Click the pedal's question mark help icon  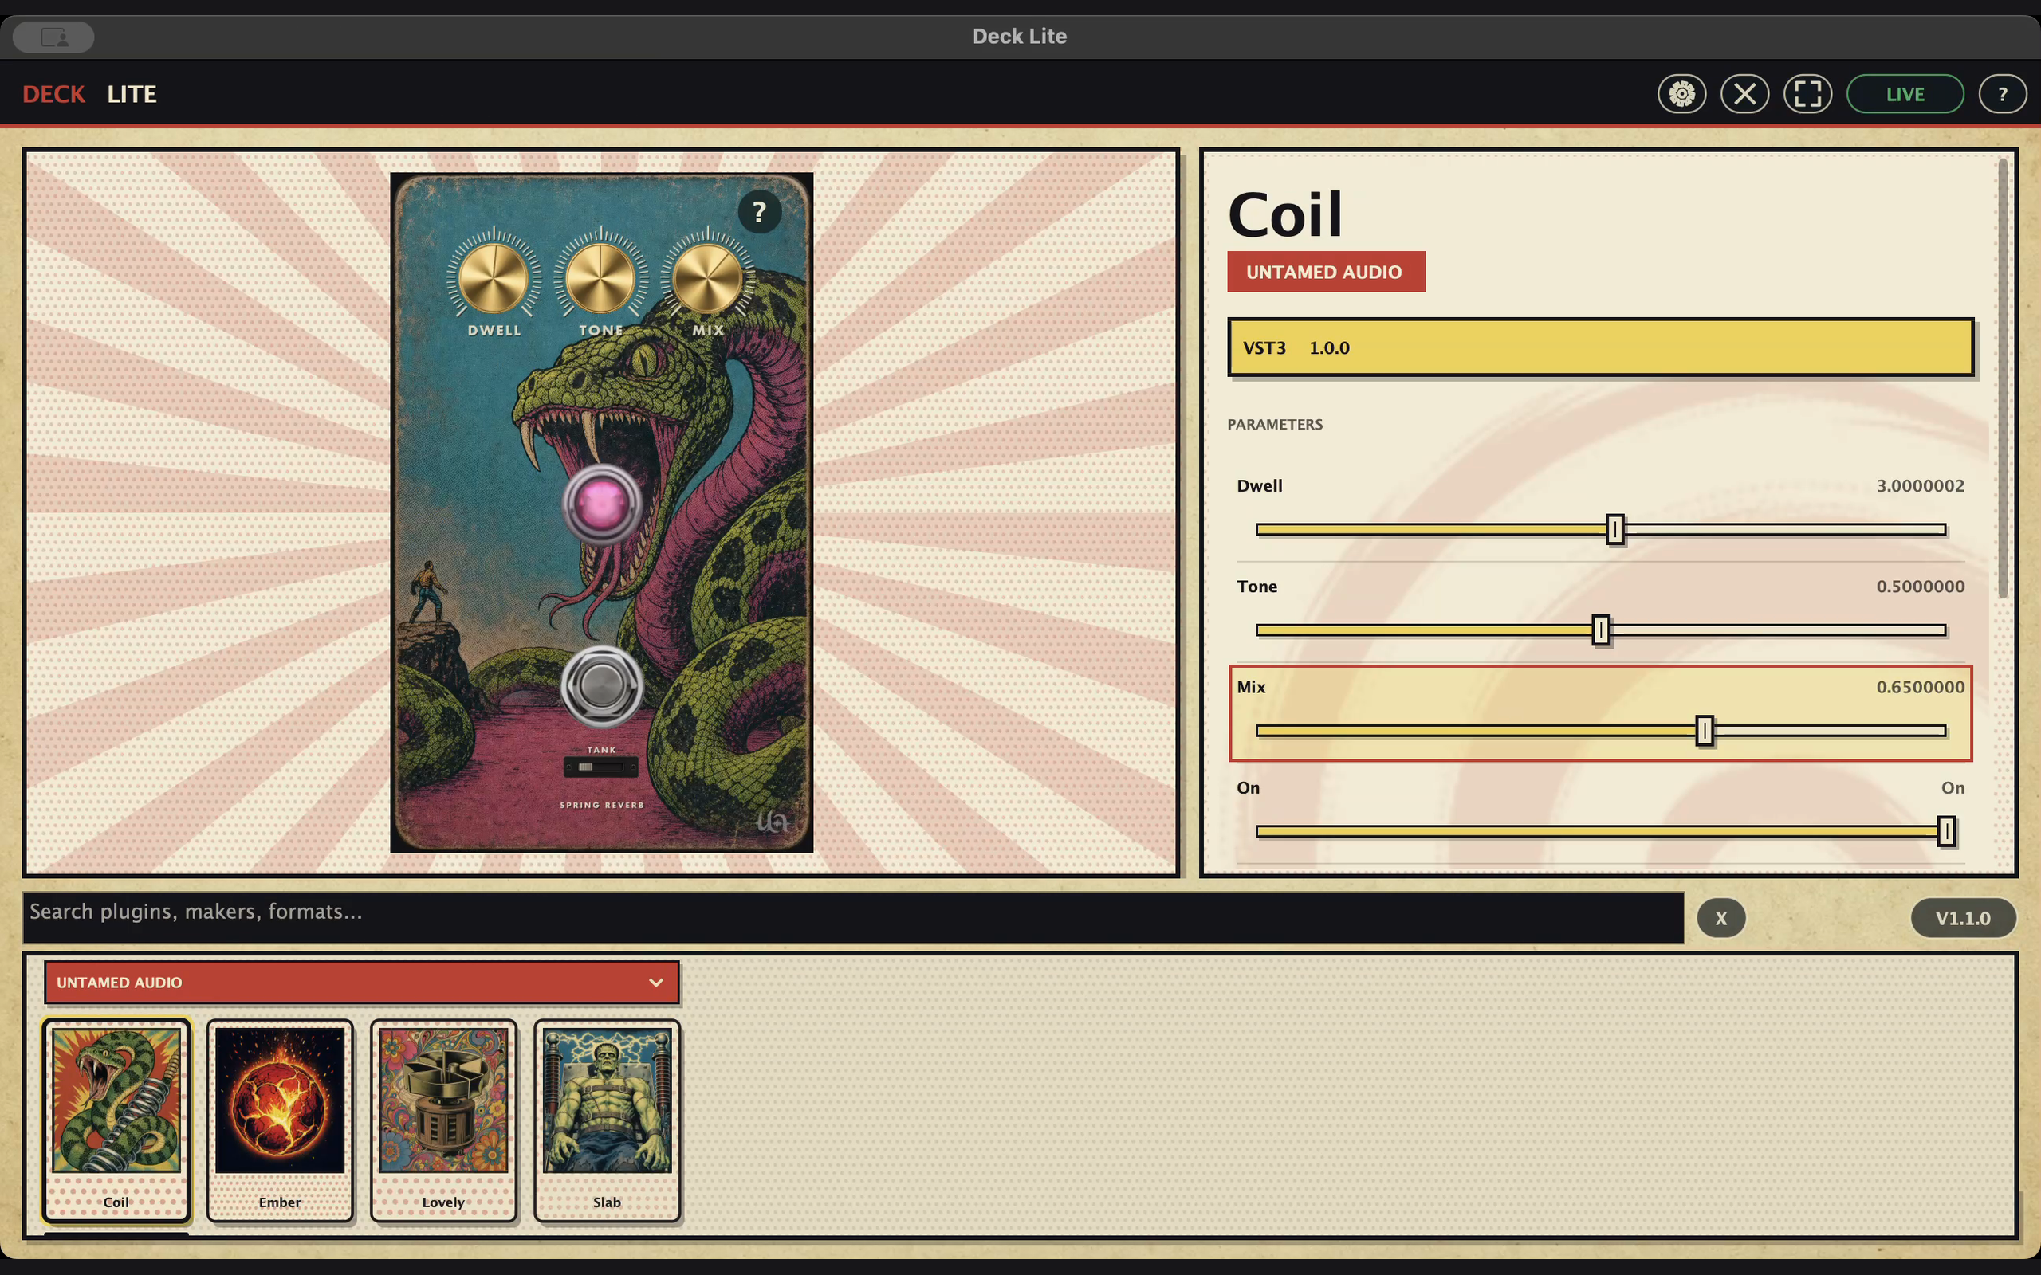(759, 212)
